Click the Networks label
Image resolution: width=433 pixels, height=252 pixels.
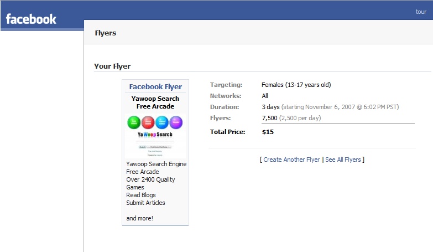[x=225, y=96]
